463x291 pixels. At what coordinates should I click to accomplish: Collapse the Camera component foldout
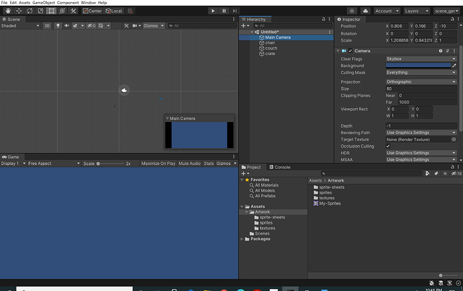[338, 51]
